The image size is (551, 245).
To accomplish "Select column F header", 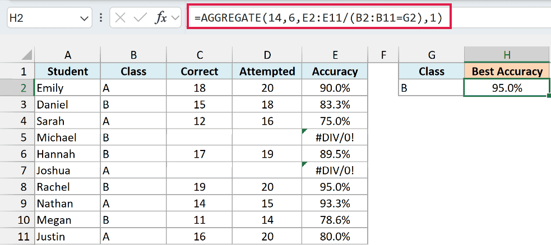I will tap(383, 55).
